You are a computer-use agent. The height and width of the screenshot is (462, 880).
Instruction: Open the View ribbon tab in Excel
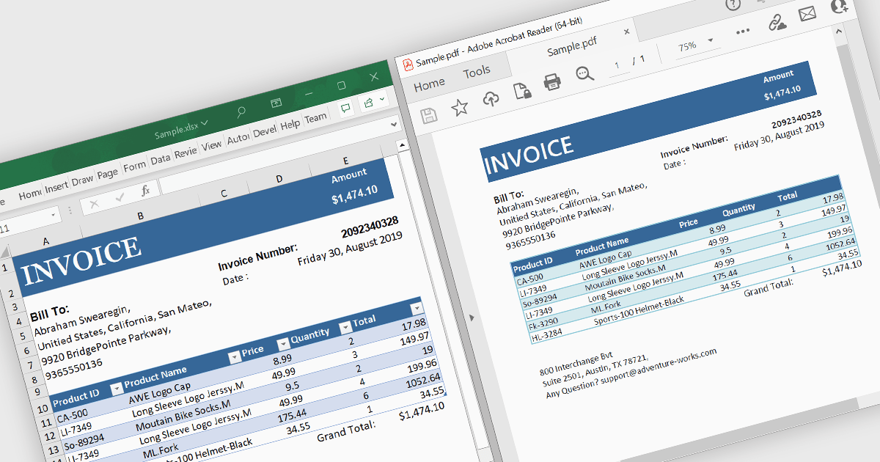coord(211,145)
